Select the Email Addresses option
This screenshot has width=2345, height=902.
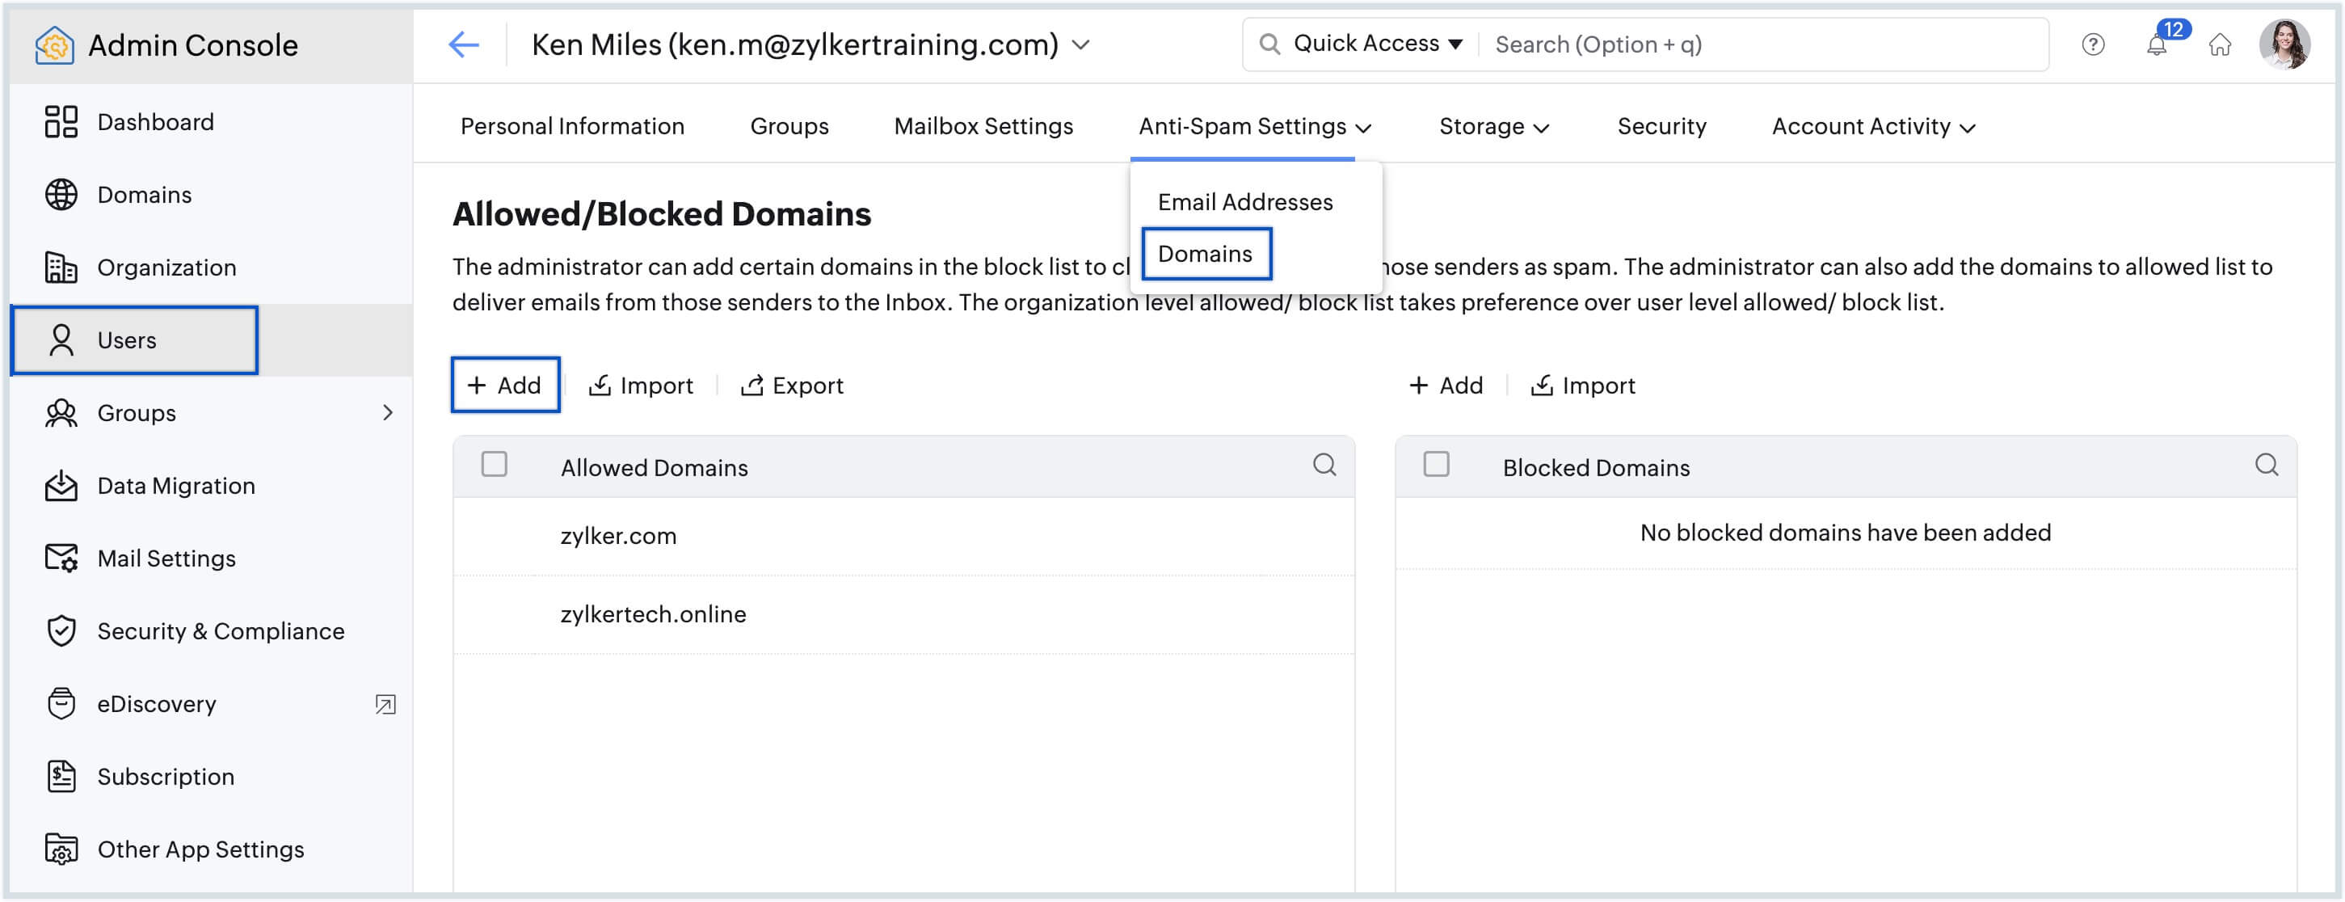1246,199
